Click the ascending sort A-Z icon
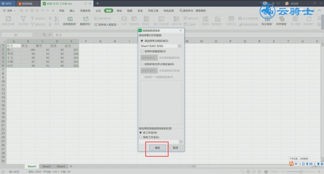This screenshot has height=174, width=324. [50, 18]
